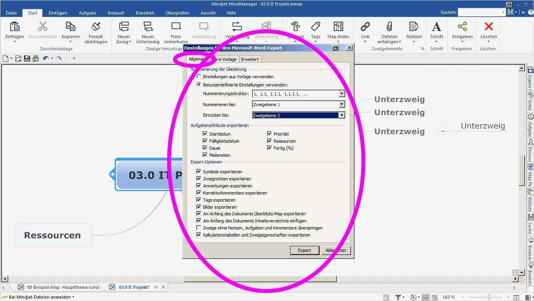Click the Export button

pos(304,250)
